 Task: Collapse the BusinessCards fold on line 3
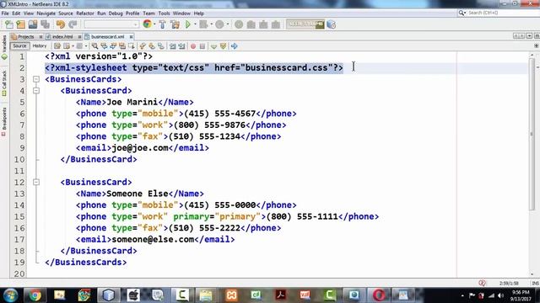tap(36, 79)
